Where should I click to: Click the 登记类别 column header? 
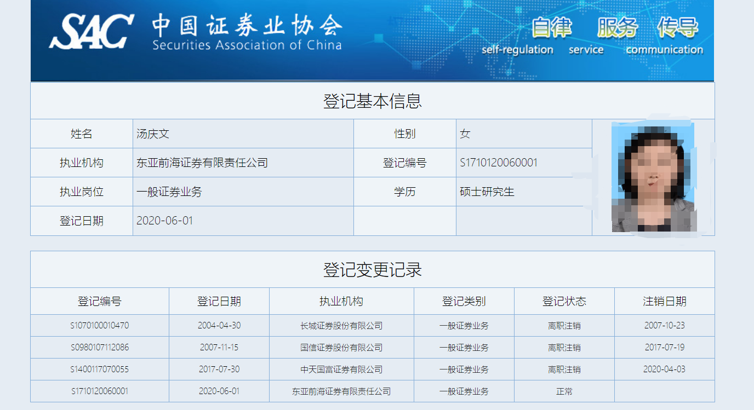(x=464, y=302)
